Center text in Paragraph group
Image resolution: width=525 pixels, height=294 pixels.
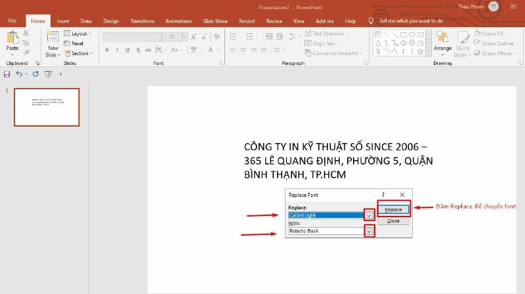pos(243,50)
